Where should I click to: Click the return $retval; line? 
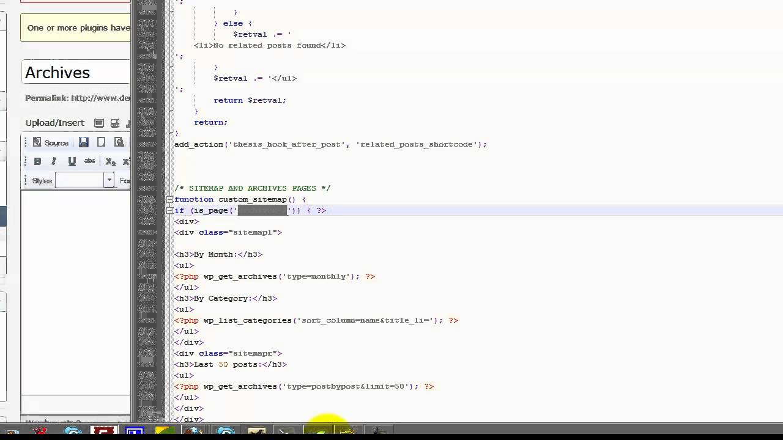250,100
